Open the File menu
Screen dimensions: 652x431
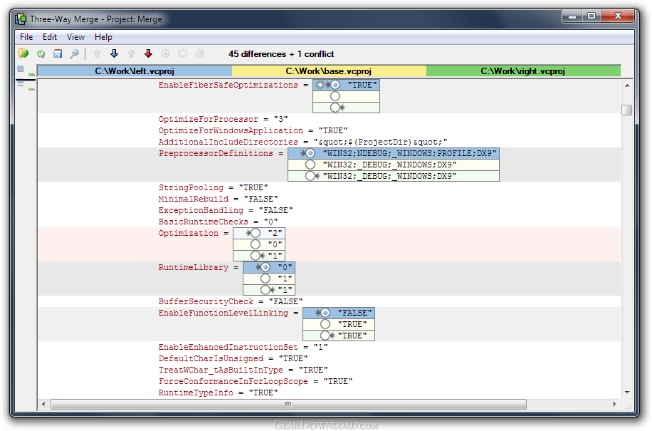tap(26, 37)
